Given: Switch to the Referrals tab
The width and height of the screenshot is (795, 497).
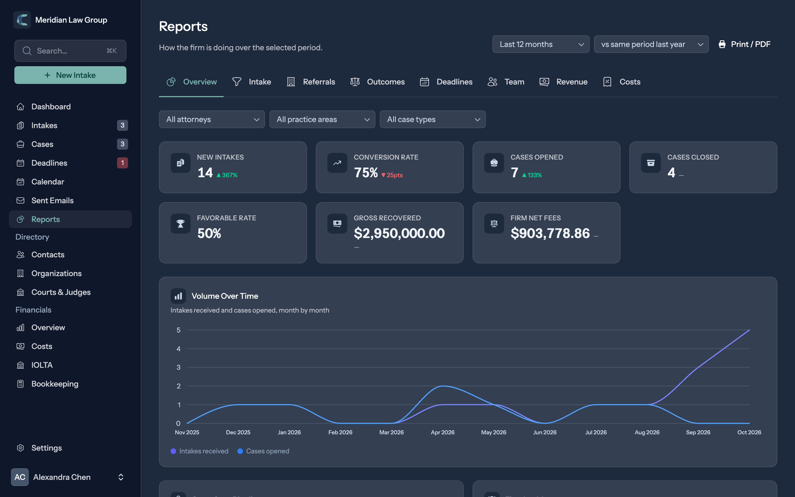Looking at the screenshot, I should [x=311, y=82].
